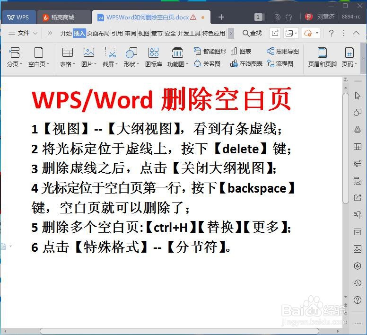367x335 pixels.
Task: Click the help circle icon in sidebar
Action: [358, 300]
